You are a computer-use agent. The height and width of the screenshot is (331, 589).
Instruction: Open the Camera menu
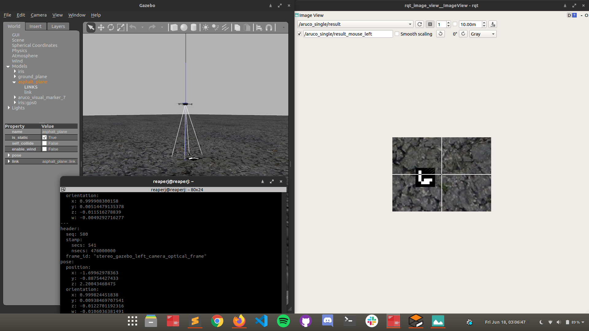pos(39,15)
